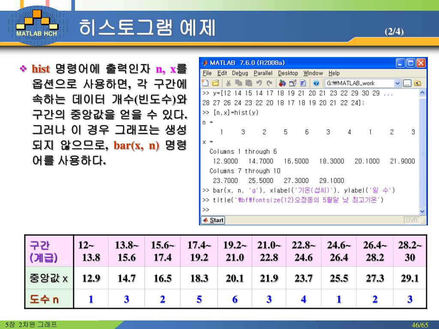Open the Desktop menu
Screen dimensions: 439x329
tap(288, 73)
